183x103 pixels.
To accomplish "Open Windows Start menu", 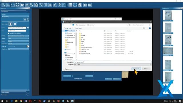I will (x=2, y=101).
